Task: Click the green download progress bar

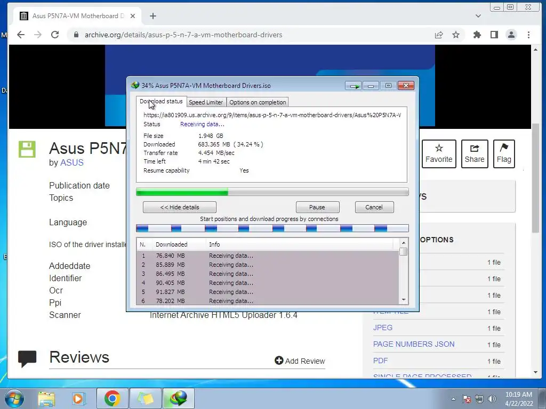Action: (272, 192)
